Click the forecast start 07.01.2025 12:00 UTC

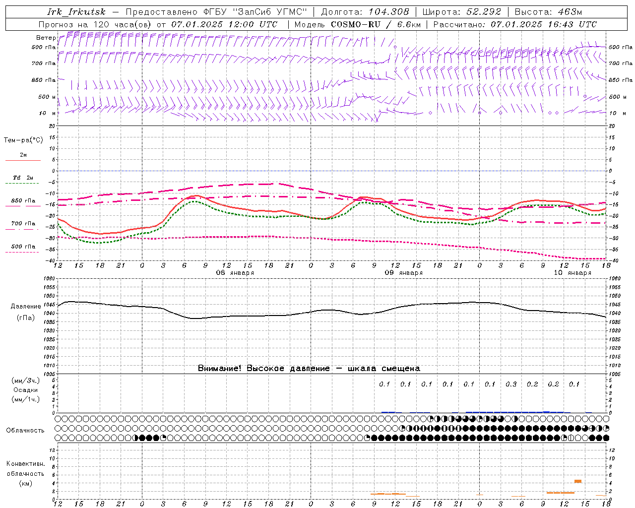pyautogui.click(x=224, y=24)
